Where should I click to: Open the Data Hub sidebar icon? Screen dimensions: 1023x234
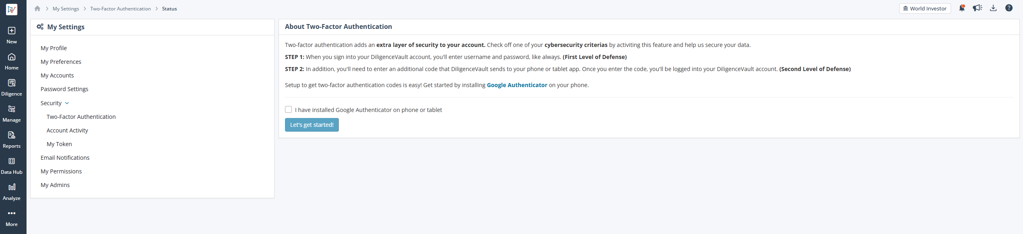click(12, 166)
